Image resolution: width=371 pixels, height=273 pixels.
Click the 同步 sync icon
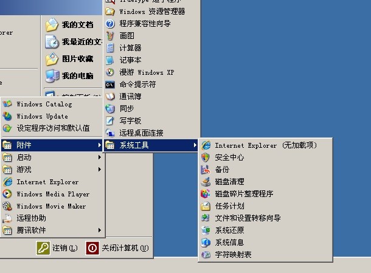(110, 109)
